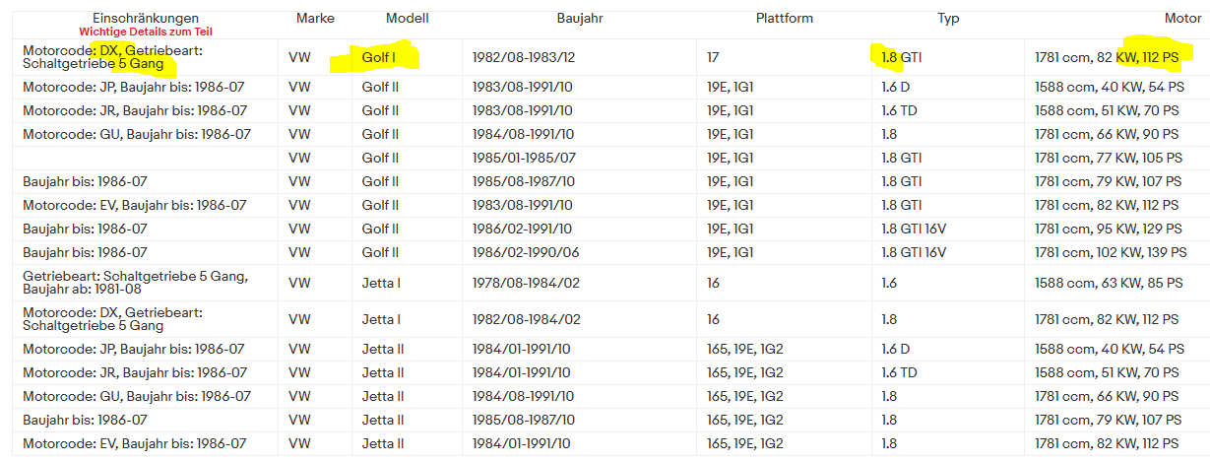Viewport: 1210px width, 461px height.
Task: Select the Modell column header
Action: 407,19
